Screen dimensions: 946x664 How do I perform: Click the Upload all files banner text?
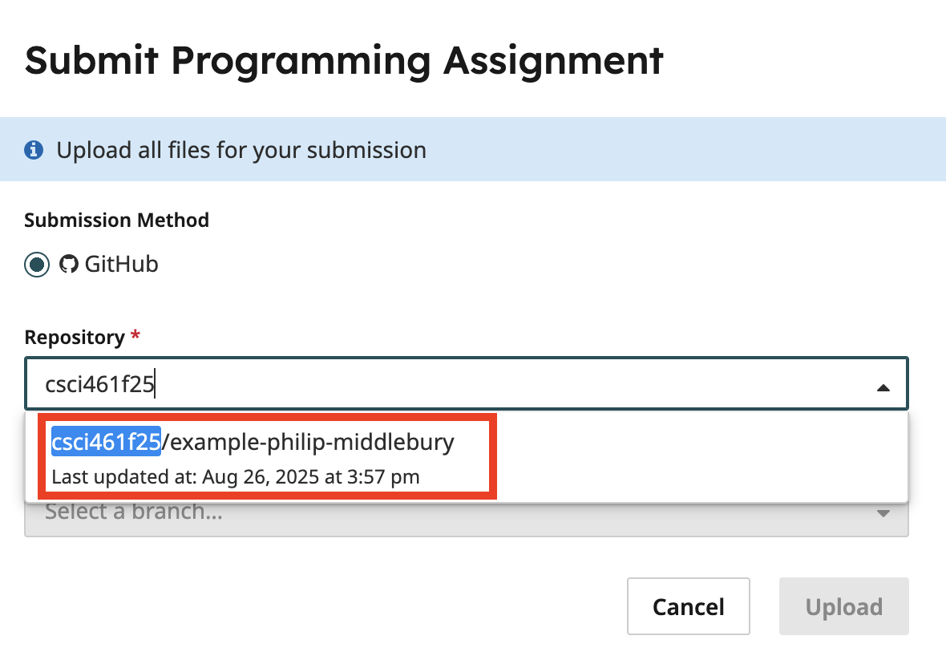[x=241, y=150]
